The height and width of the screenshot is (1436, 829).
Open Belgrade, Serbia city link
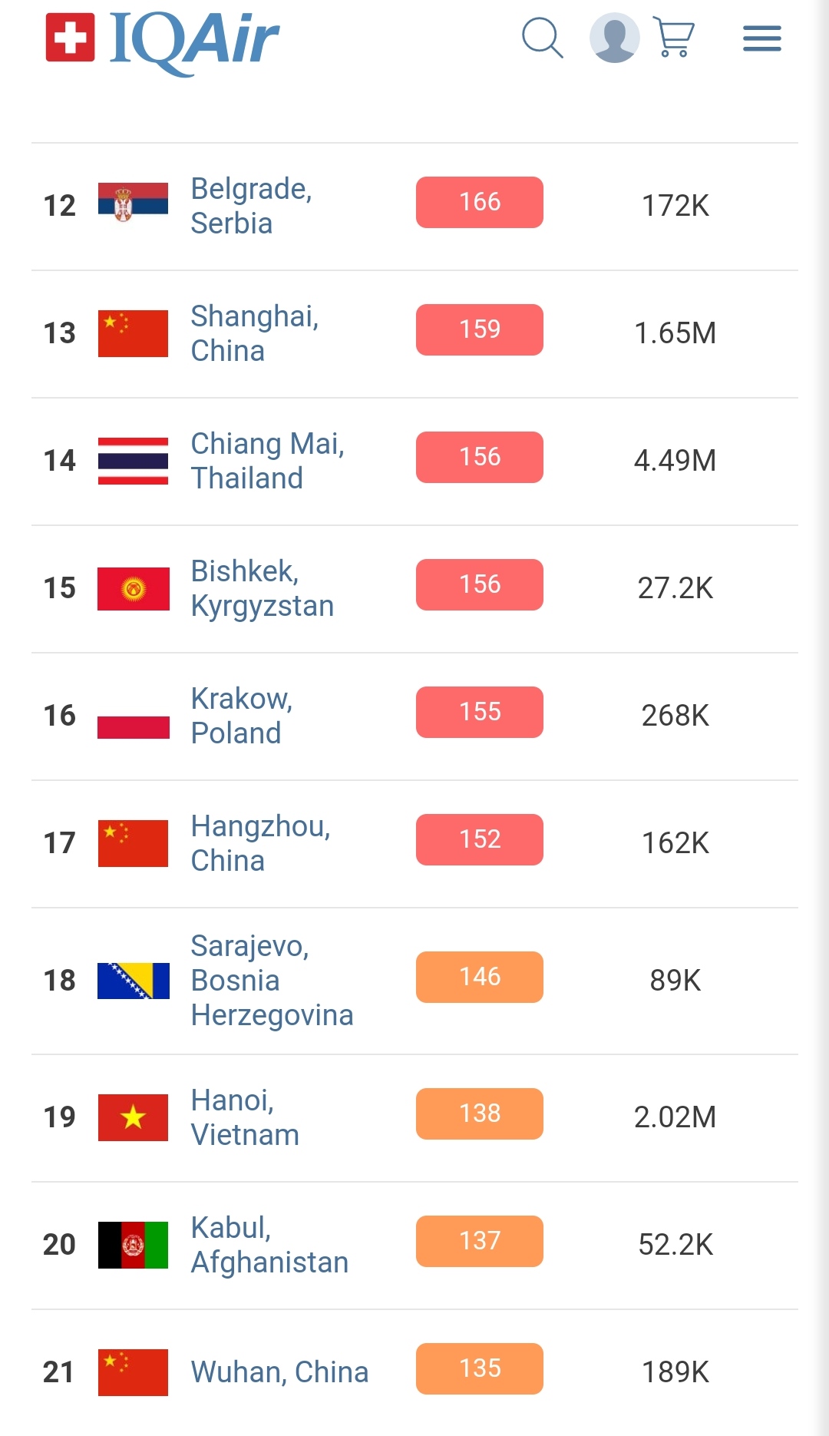pos(251,206)
